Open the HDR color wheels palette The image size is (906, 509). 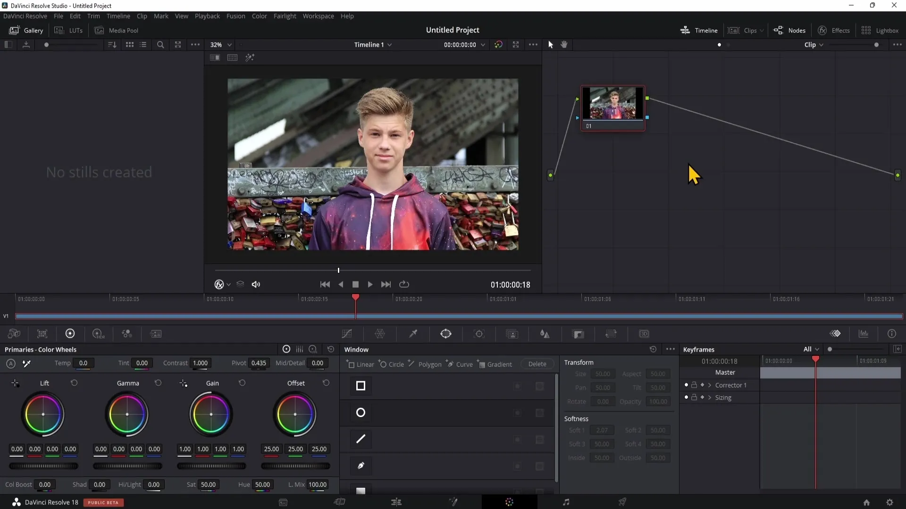click(x=98, y=334)
